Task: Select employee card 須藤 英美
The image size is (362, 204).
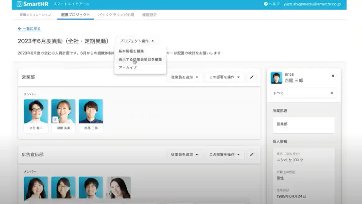Action: pyautogui.click(x=63, y=115)
